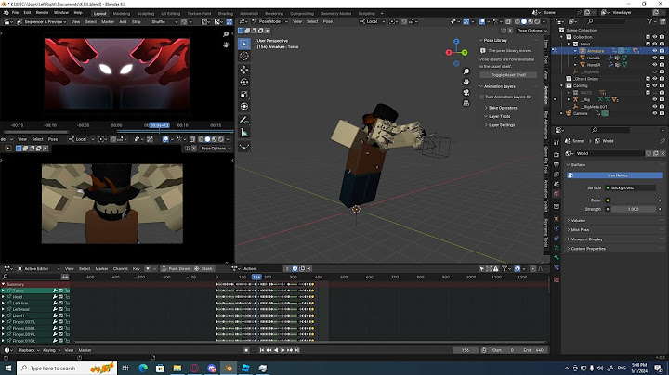Open the Render menu
Viewport: 669px width, 375px height.
(42, 13)
